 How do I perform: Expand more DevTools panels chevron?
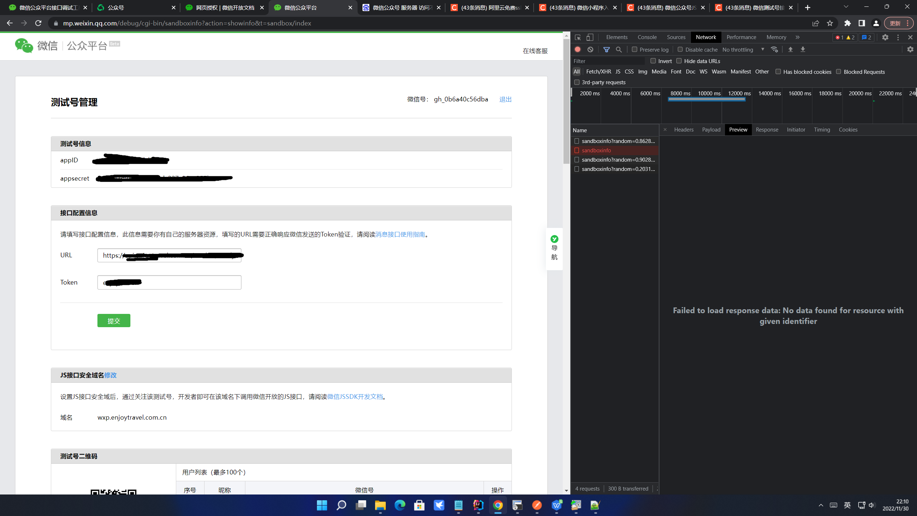pyautogui.click(x=797, y=37)
